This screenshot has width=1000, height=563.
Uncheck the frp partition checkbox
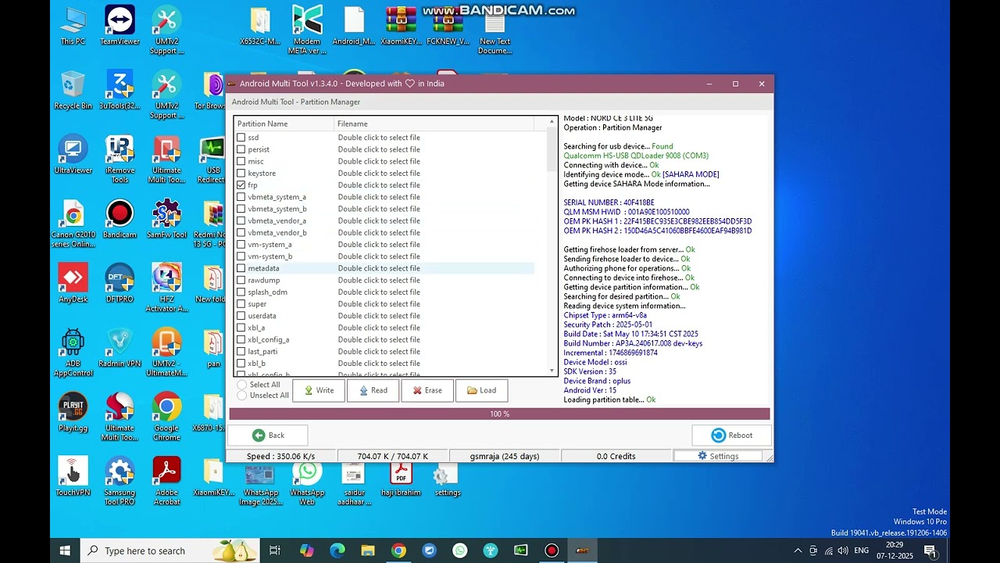click(x=241, y=185)
